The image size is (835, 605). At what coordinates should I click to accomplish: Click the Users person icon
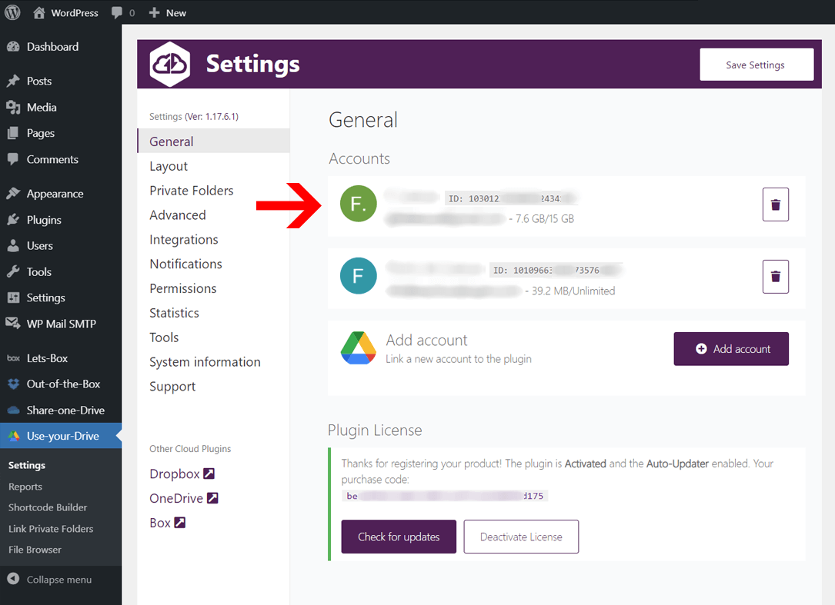13,246
